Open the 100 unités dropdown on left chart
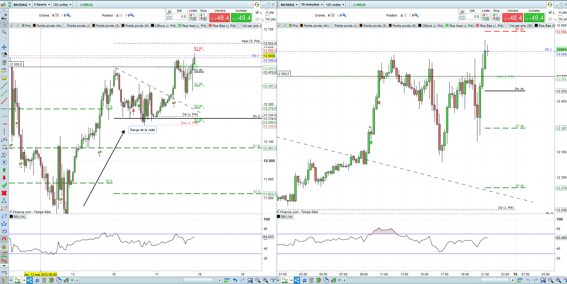The width and height of the screenshot is (567, 284). coord(62,4)
